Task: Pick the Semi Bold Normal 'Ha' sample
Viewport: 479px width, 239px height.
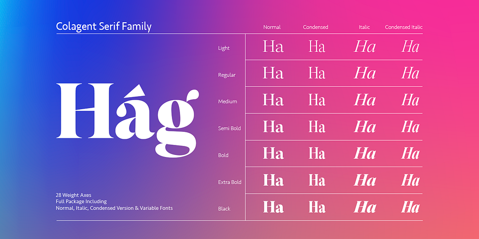Action: point(273,127)
